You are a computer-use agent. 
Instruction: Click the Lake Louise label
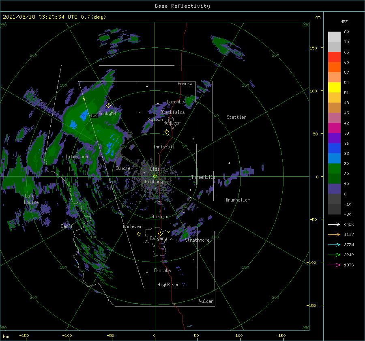pos(31,199)
